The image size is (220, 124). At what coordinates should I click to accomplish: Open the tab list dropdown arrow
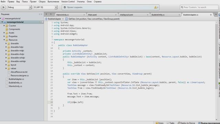tap(216, 14)
